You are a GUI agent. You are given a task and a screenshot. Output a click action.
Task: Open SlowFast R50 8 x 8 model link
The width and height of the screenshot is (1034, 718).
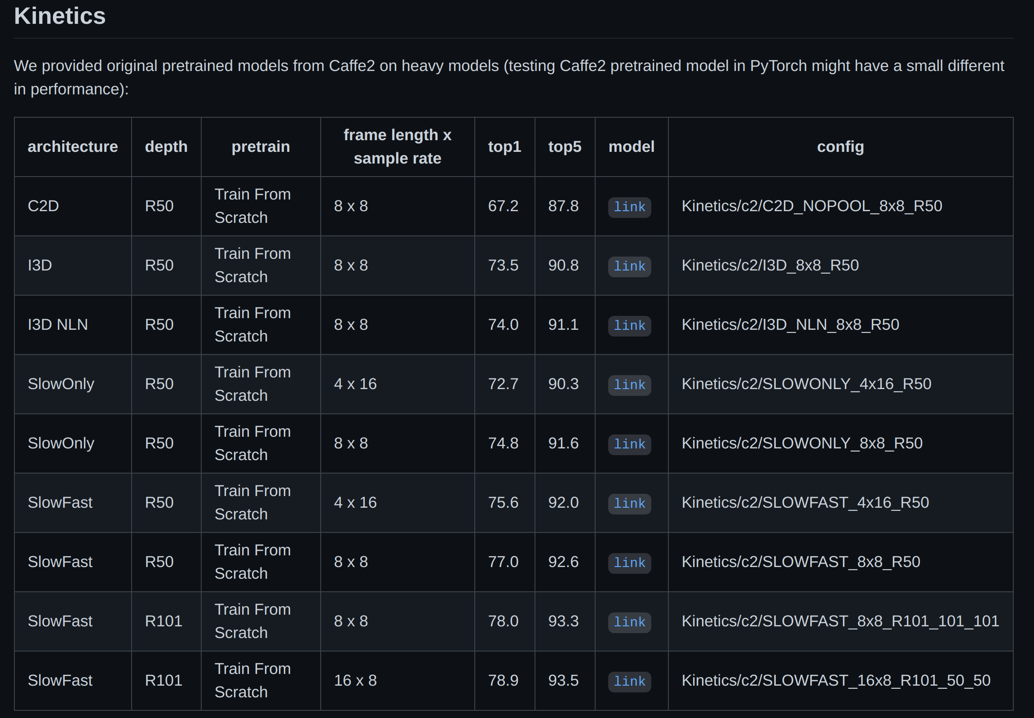pos(629,563)
